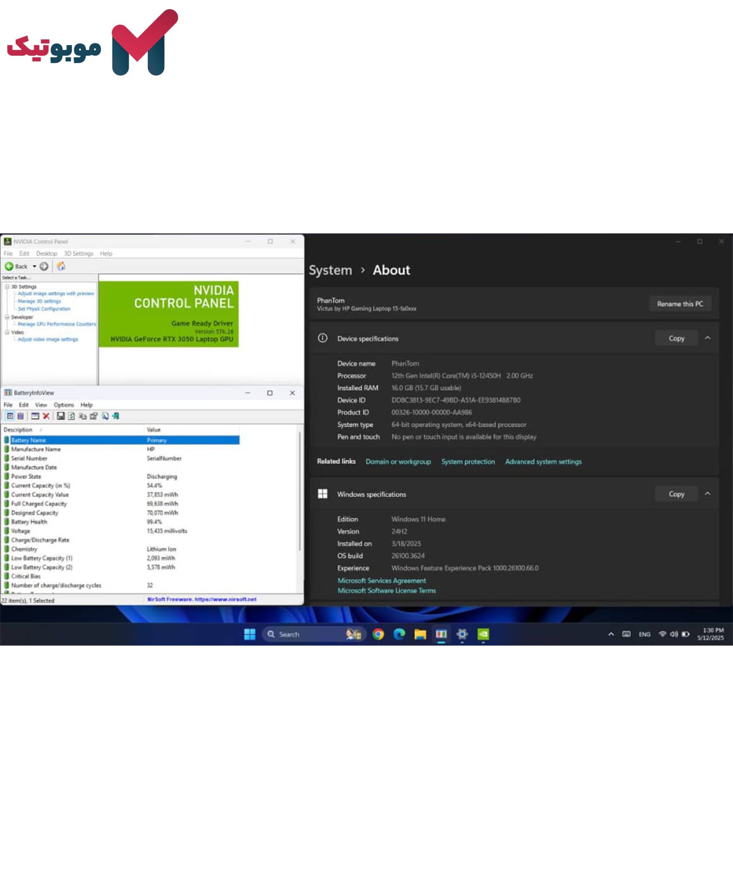Launch Google Chrome from the taskbar
The width and height of the screenshot is (733, 879).
tap(378, 634)
